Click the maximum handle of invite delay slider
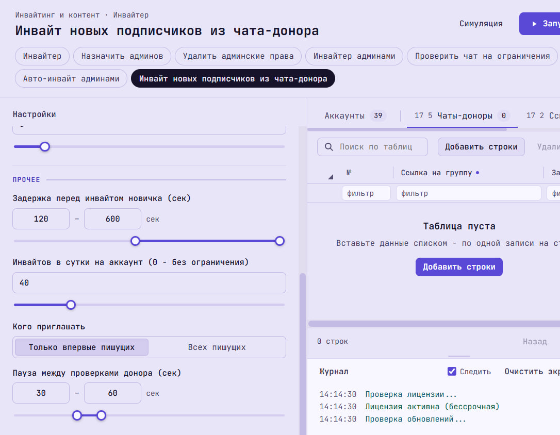 [x=279, y=241]
